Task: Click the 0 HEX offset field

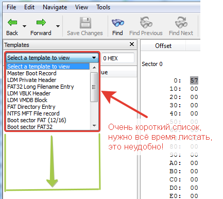Action: pyautogui.click(x=118, y=58)
